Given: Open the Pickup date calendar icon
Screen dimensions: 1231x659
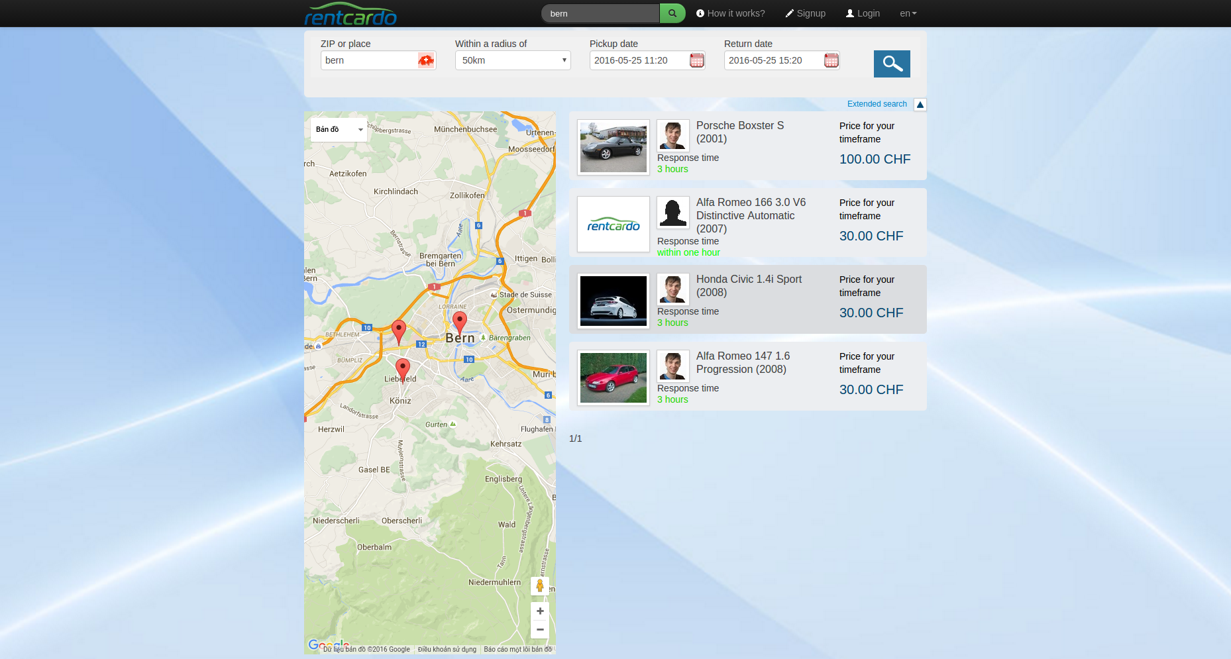Looking at the screenshot, I should 696,60.
